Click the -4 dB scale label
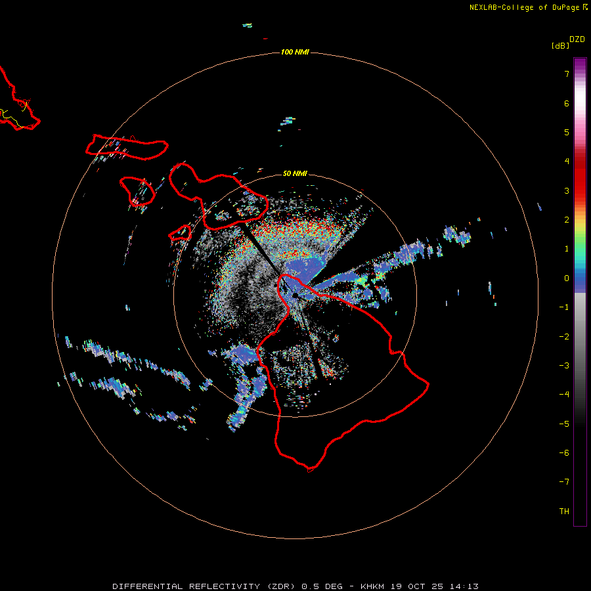The image size is (591, 591). [x=564, y=395]
